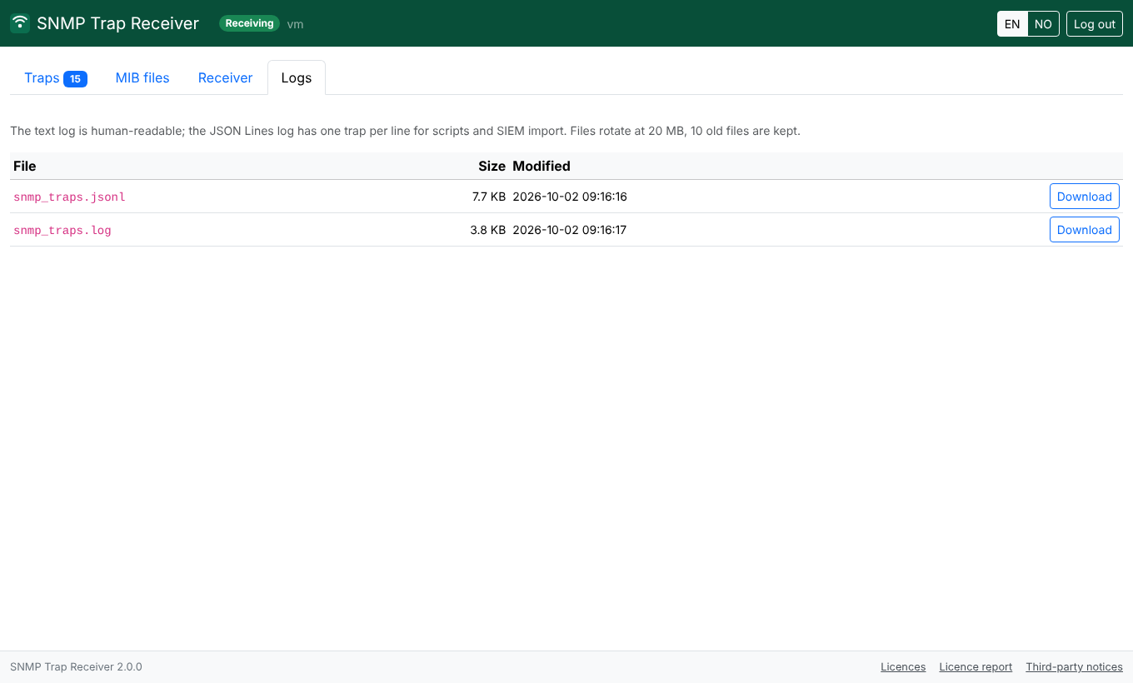Image resolution: width=1133 pixels, height=683 pixels.
Task: Click the Size column header
Action: [492, 166]
